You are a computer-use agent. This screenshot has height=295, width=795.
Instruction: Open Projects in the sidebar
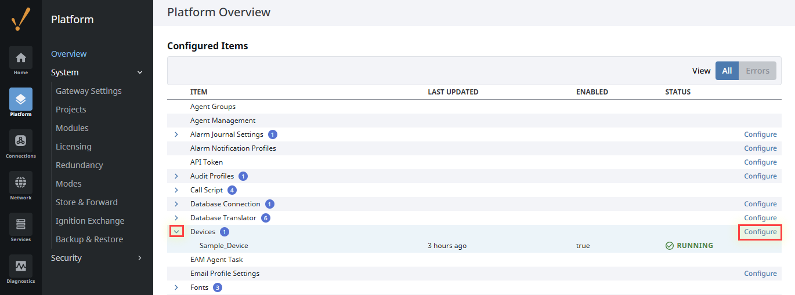coord(71,110)
